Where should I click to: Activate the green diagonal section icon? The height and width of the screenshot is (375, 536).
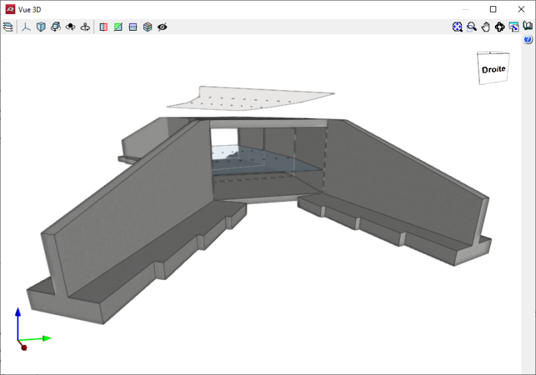[118, 27]
